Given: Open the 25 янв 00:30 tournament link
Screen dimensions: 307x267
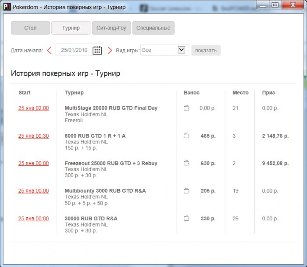Looking at the screenshot, I should pos(33,136).
